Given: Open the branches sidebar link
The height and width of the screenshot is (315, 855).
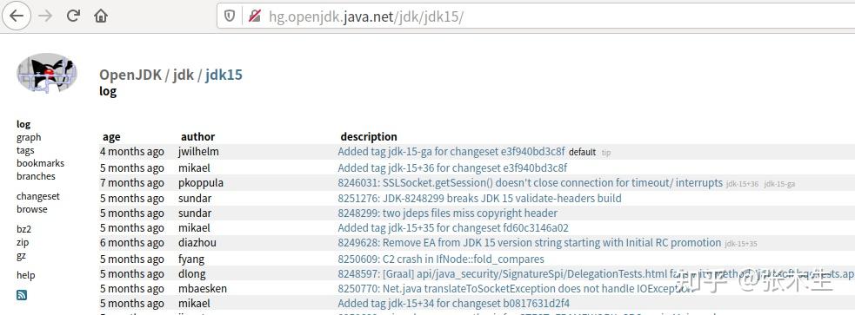Looking at the screenshot, I should coord(36,176).
